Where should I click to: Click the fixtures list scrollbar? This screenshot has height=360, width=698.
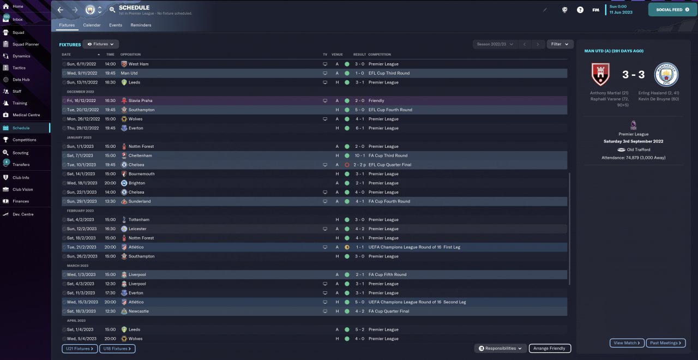coord(569,229)
